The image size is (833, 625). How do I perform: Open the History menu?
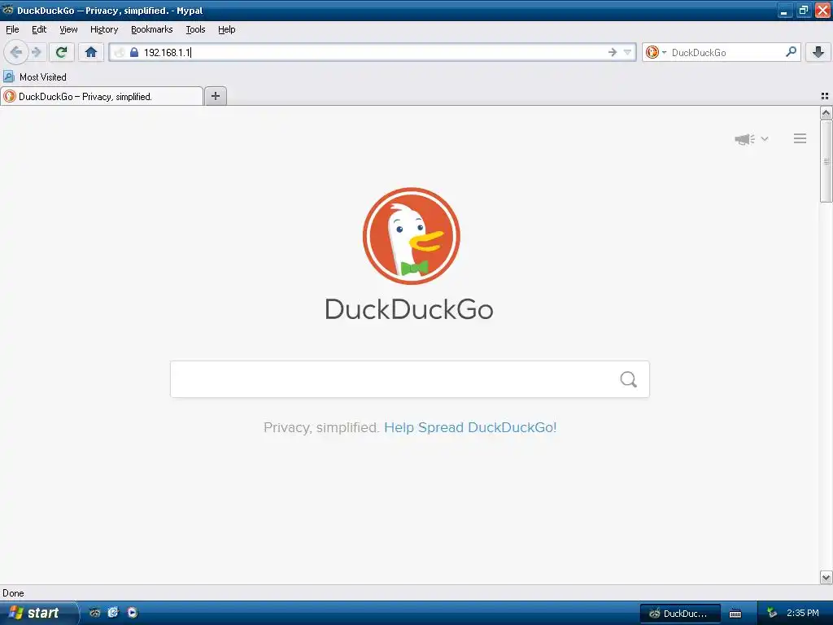click(x=104, y=29)
